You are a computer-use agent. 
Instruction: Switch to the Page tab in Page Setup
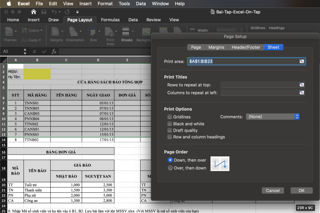[196, 47]
